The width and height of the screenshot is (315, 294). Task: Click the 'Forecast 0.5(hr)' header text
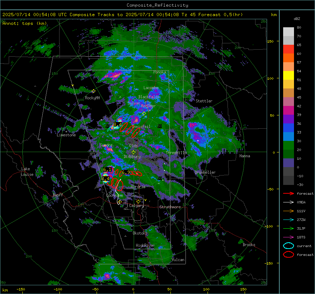[220, 15]
